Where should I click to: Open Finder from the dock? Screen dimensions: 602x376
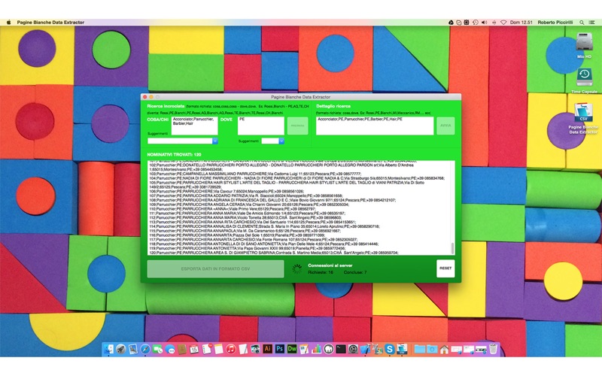pos(108,349)
